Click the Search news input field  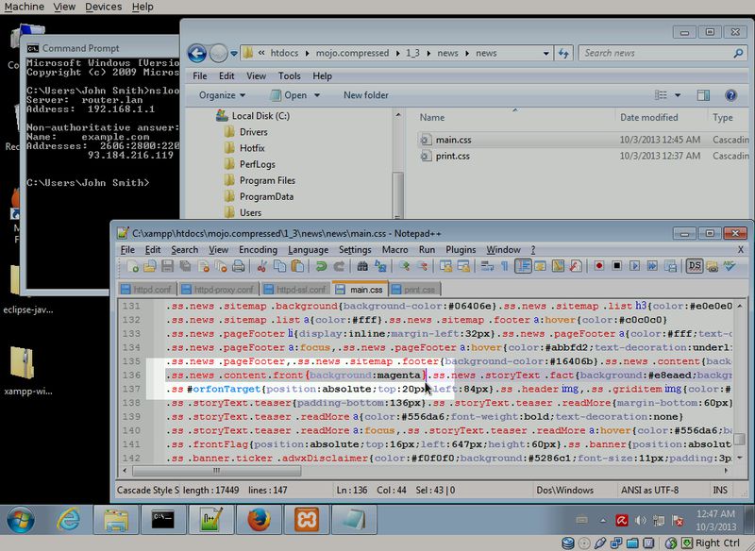651,54
